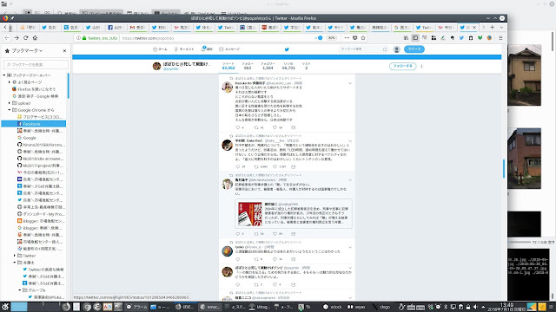The image size is (556, 312).
Task: Click the Twitter bird logo in page header
Action: pos(287,49)
